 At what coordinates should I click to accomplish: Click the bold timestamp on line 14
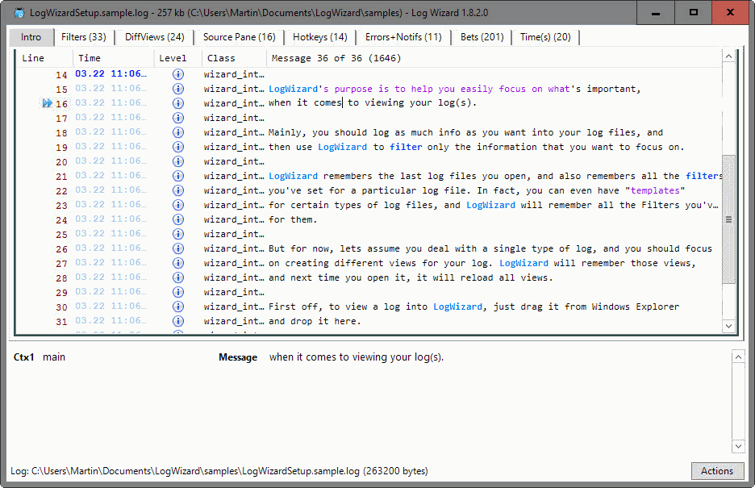[111, 73]
